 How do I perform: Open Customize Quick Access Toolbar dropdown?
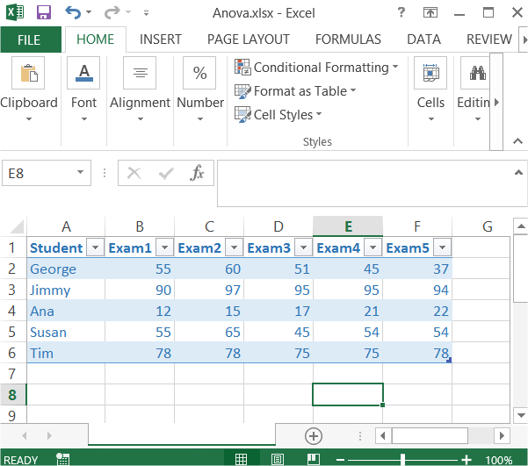(x=146, y=13)
